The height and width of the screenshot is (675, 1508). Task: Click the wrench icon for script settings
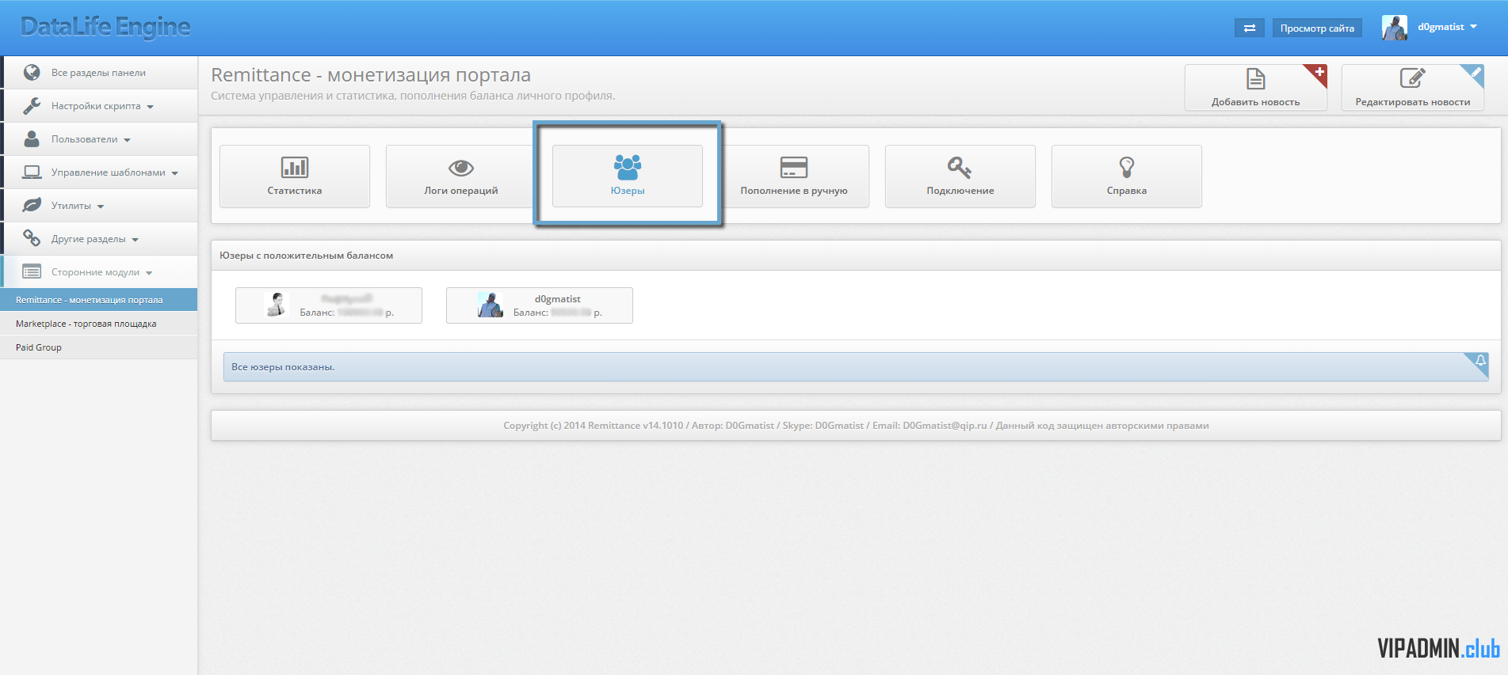[32, 105]
